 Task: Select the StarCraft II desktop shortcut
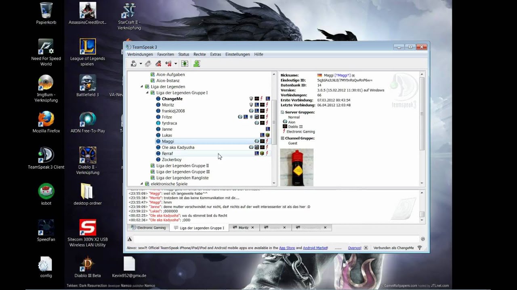129,17
